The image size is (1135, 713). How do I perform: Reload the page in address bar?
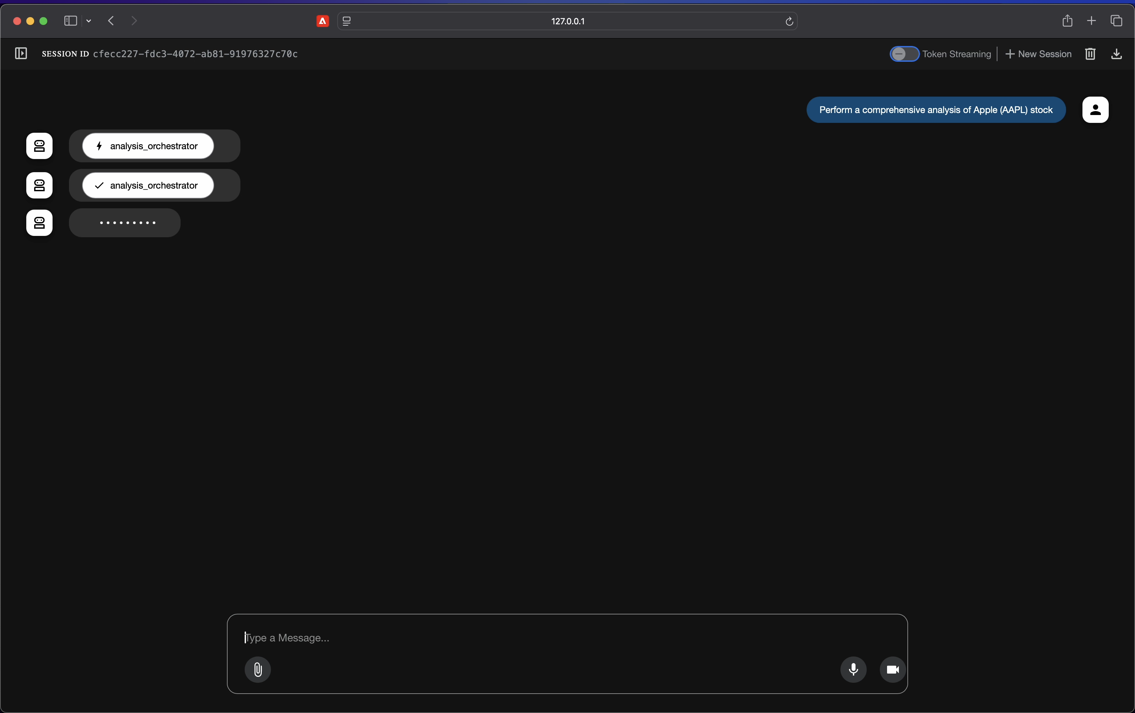pos(789,21)
